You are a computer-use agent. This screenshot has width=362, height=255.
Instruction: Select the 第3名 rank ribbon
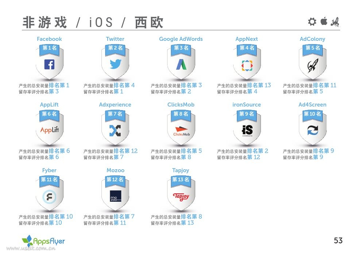(181, 50)
